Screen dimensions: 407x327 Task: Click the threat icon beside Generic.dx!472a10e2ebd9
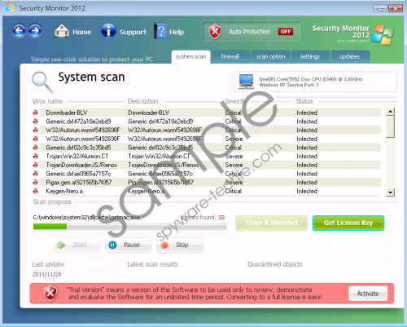[35, 122]
